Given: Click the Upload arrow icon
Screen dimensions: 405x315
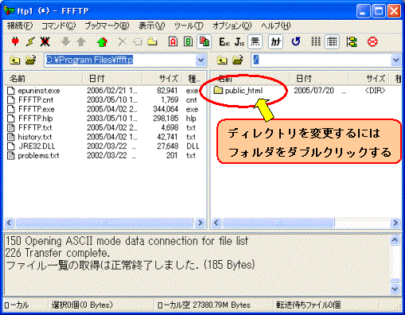Looking at the screenshot, I should (x=81, y=41).
